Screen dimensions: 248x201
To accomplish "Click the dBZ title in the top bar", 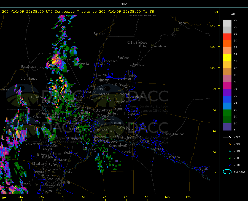I will (x=124, y=4).
